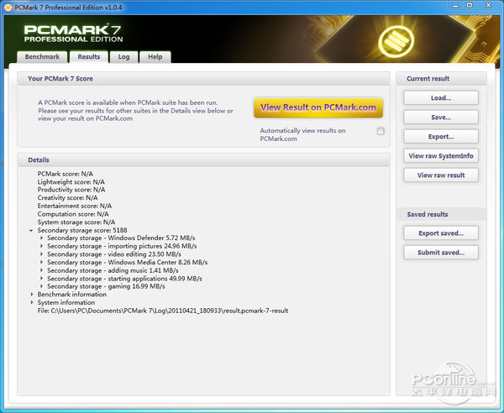Expand the Windows Defender storage result
The width and height of the screenshot is (504, 413).
click(x=42, y=238)
